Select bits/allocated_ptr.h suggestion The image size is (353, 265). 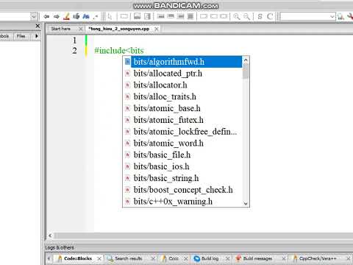182,74
